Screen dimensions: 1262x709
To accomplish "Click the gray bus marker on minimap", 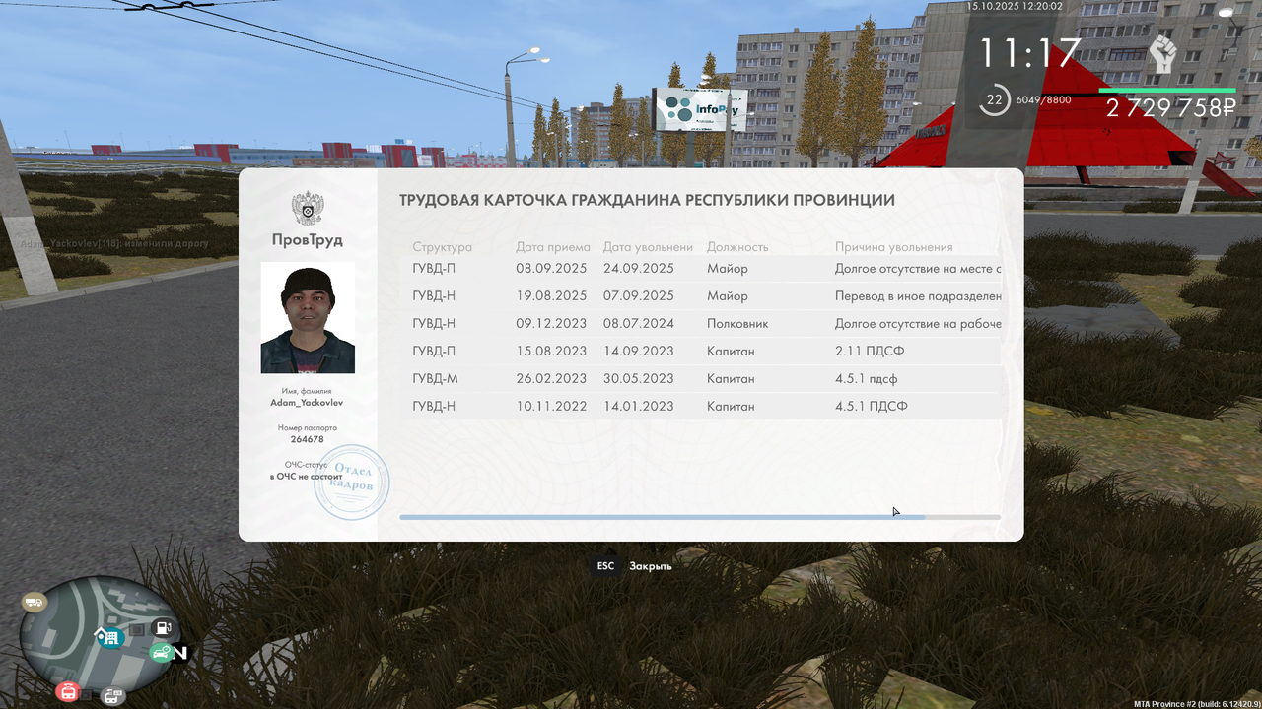I will [x=113, y=696].
